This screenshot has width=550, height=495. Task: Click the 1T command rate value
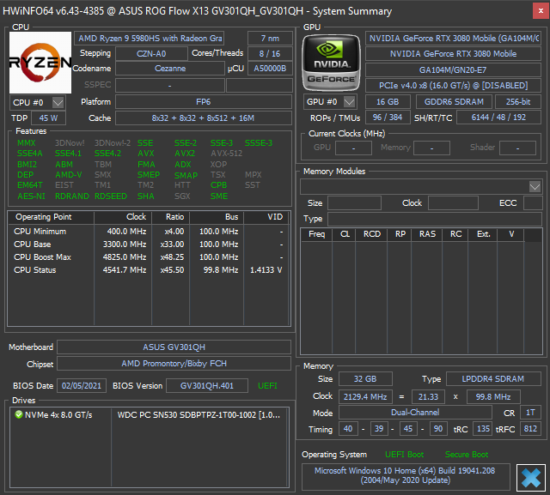[x=530, y=413]
